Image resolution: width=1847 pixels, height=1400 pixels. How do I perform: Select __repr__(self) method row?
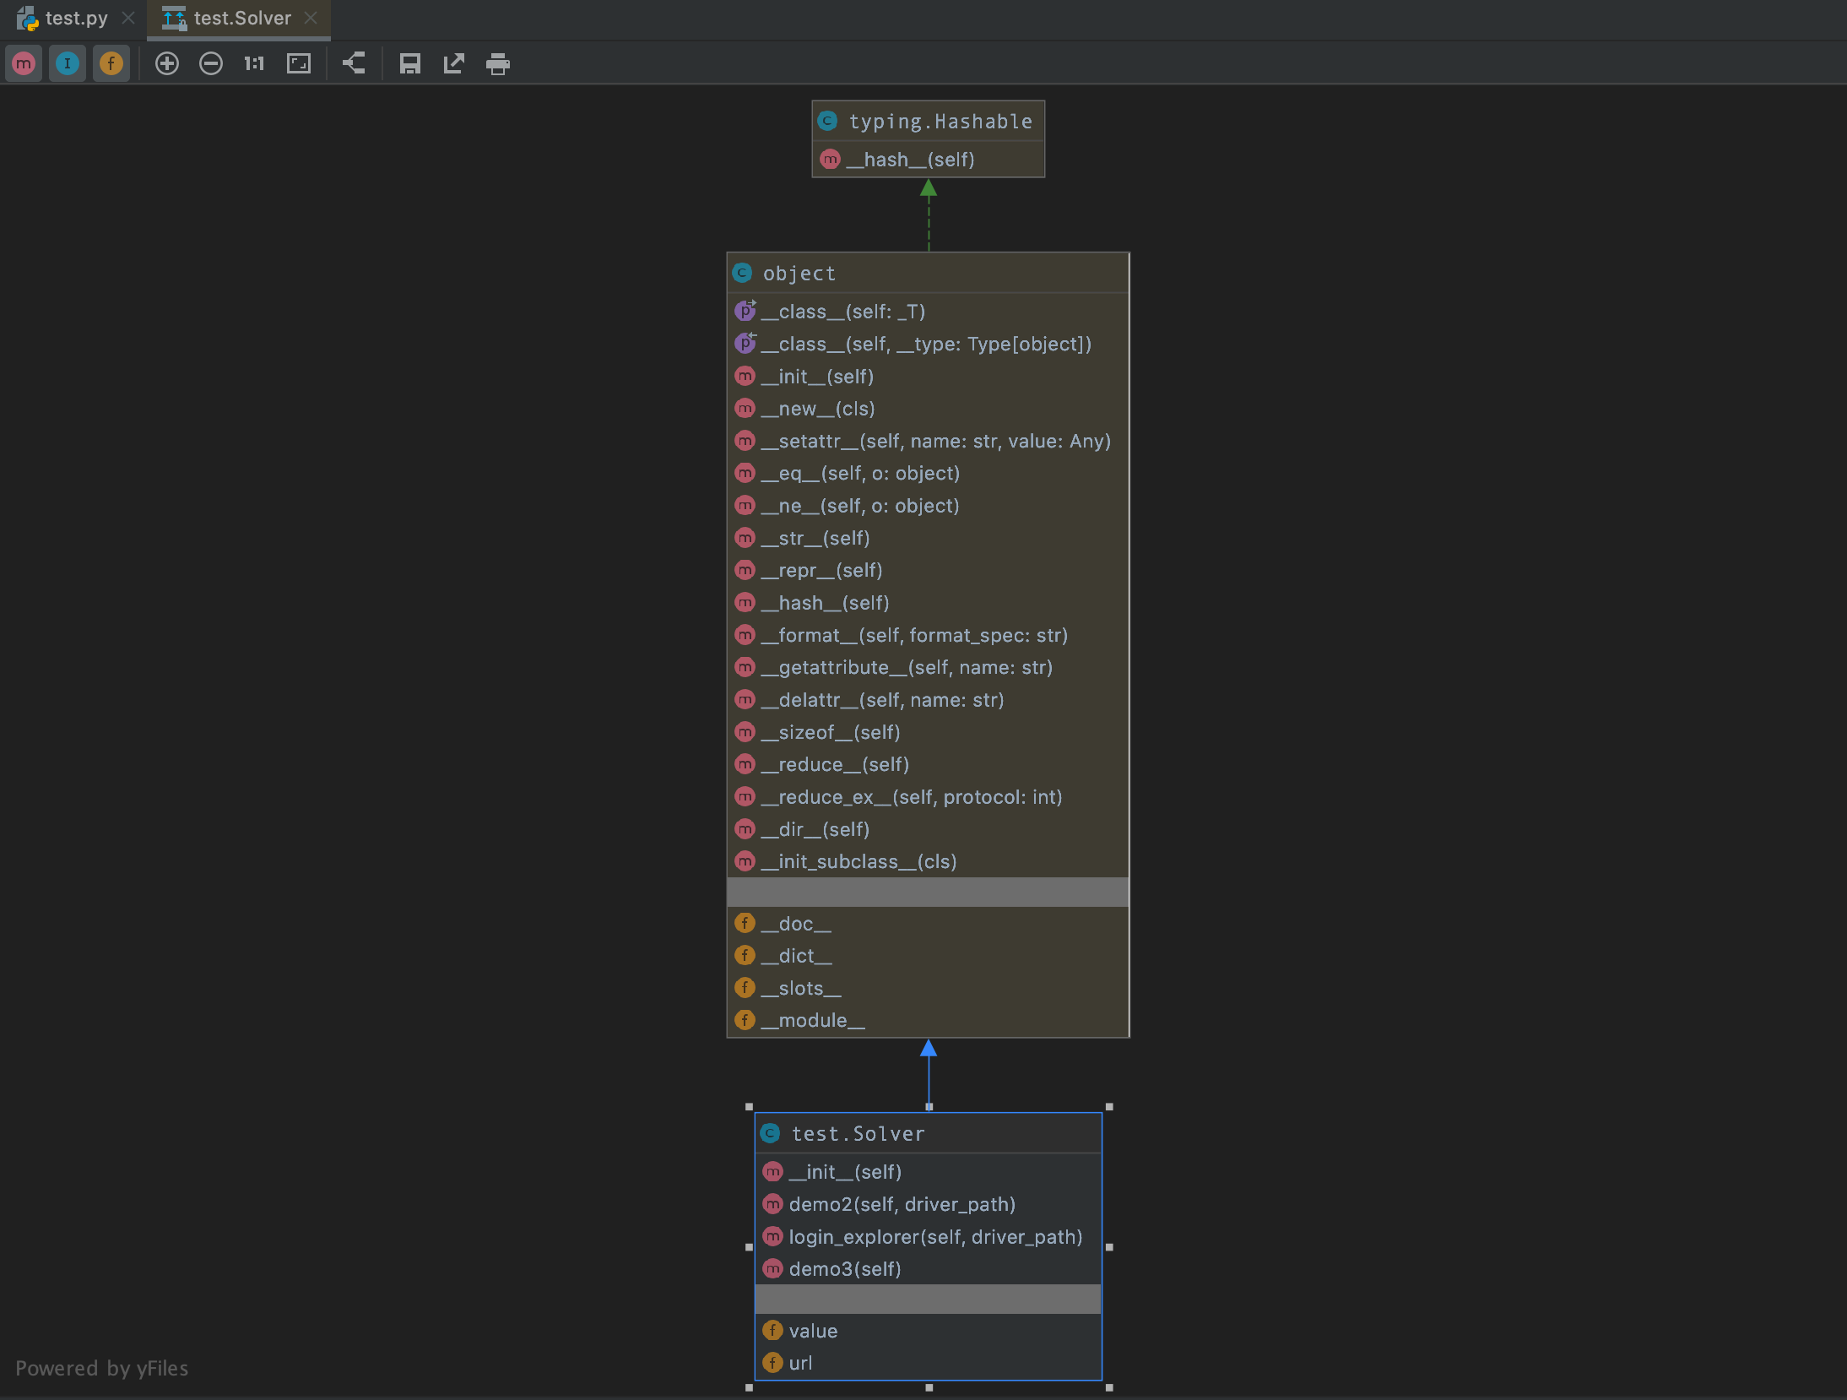coord(928,570)
